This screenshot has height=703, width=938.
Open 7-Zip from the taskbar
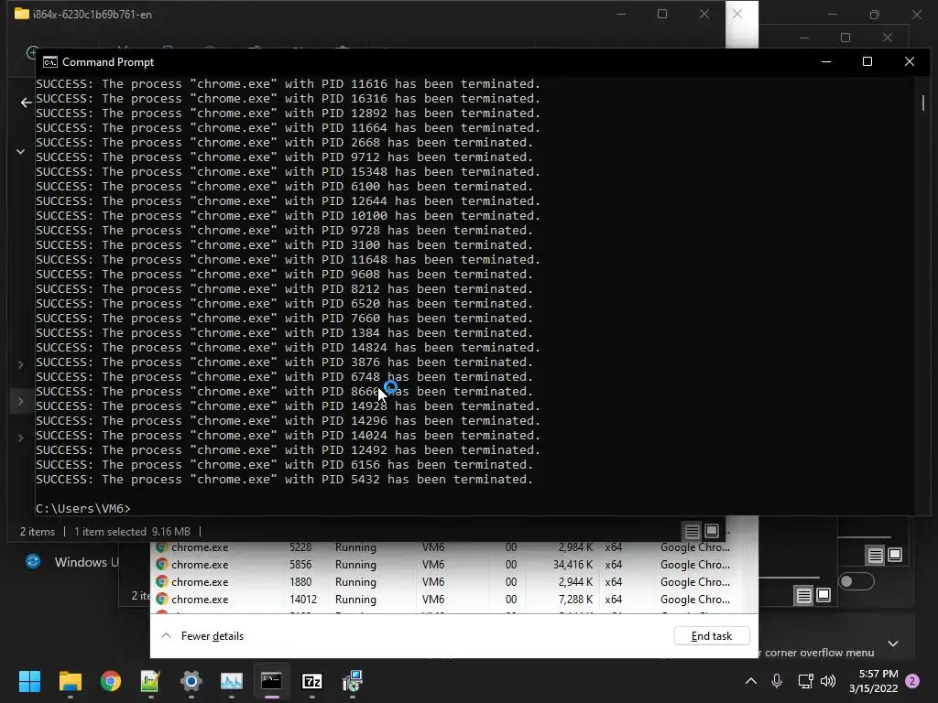[x=311, y=681]
